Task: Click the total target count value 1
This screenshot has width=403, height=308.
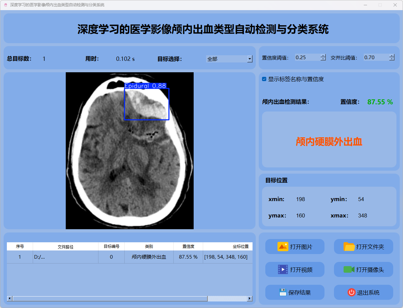Action: tap(44, 59)
